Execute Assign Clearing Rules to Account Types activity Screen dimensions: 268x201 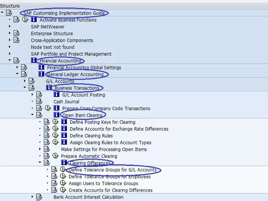tap(56, 142)
